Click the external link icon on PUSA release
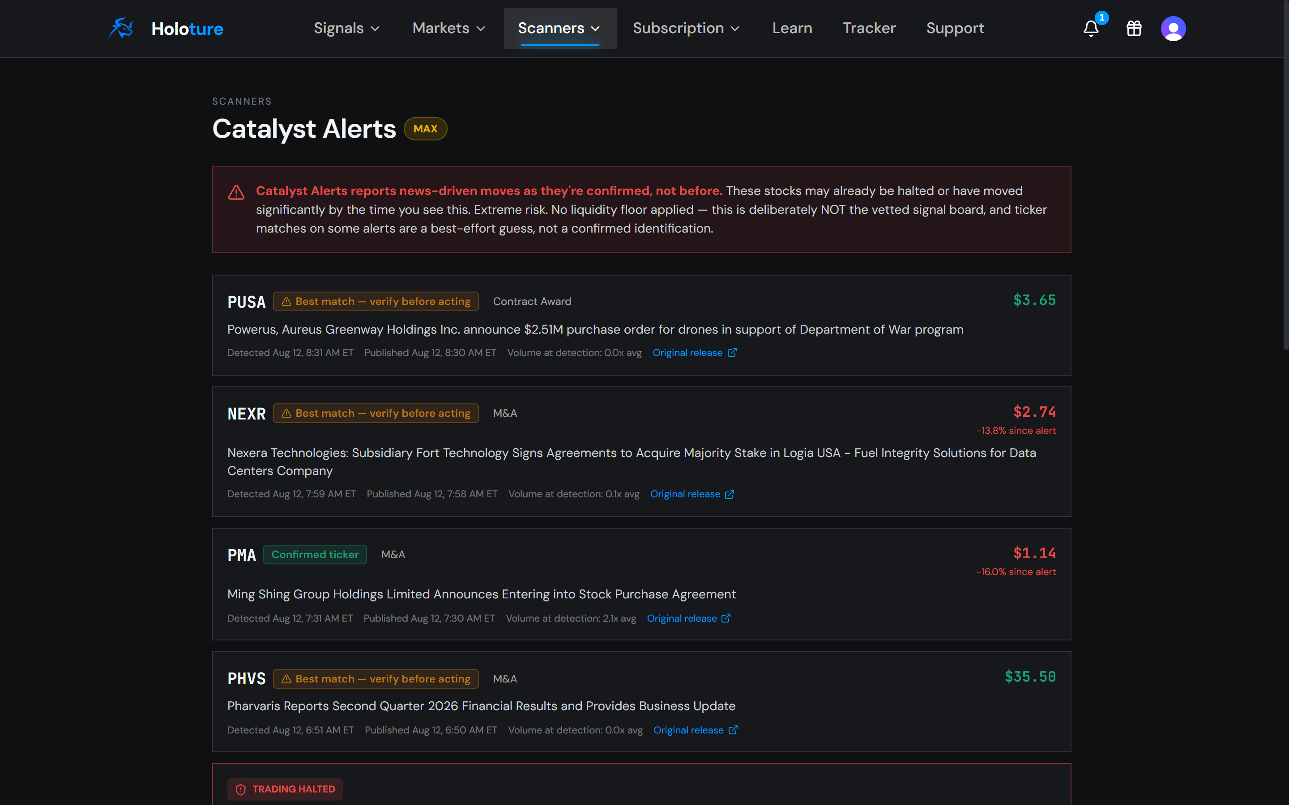Image resolution: width=1289 pixels, height=805 pixels. (732, 352)
